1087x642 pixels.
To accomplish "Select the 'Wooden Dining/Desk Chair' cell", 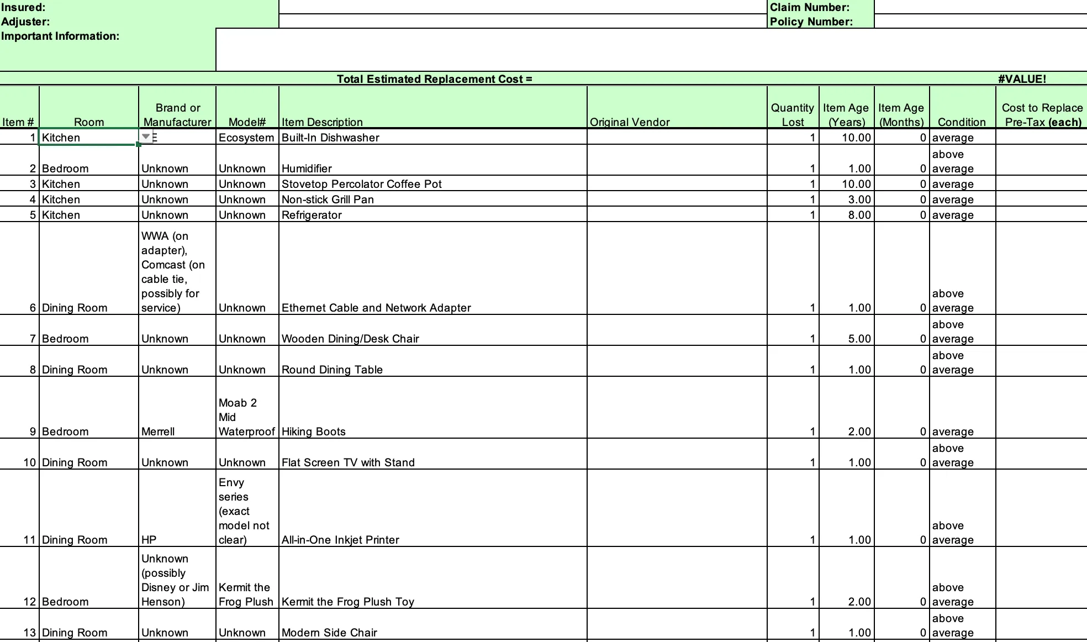I will pyautogui.click(x=433, y=330).
